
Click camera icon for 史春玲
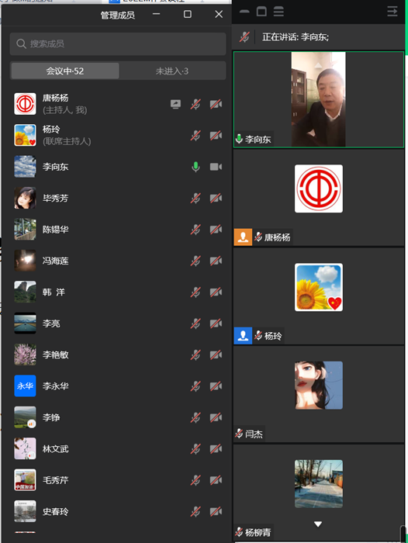pyautogui.click(x=216, y=511)
